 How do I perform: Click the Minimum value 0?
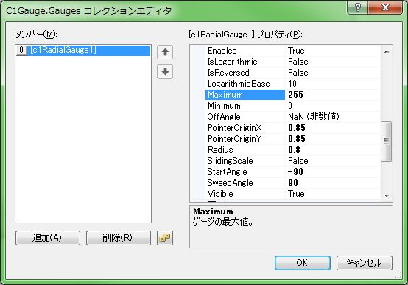pos(290,106)
